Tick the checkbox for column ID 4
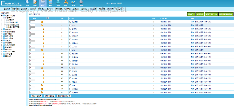This screenshot has width=234, height=106. [70, 32]
